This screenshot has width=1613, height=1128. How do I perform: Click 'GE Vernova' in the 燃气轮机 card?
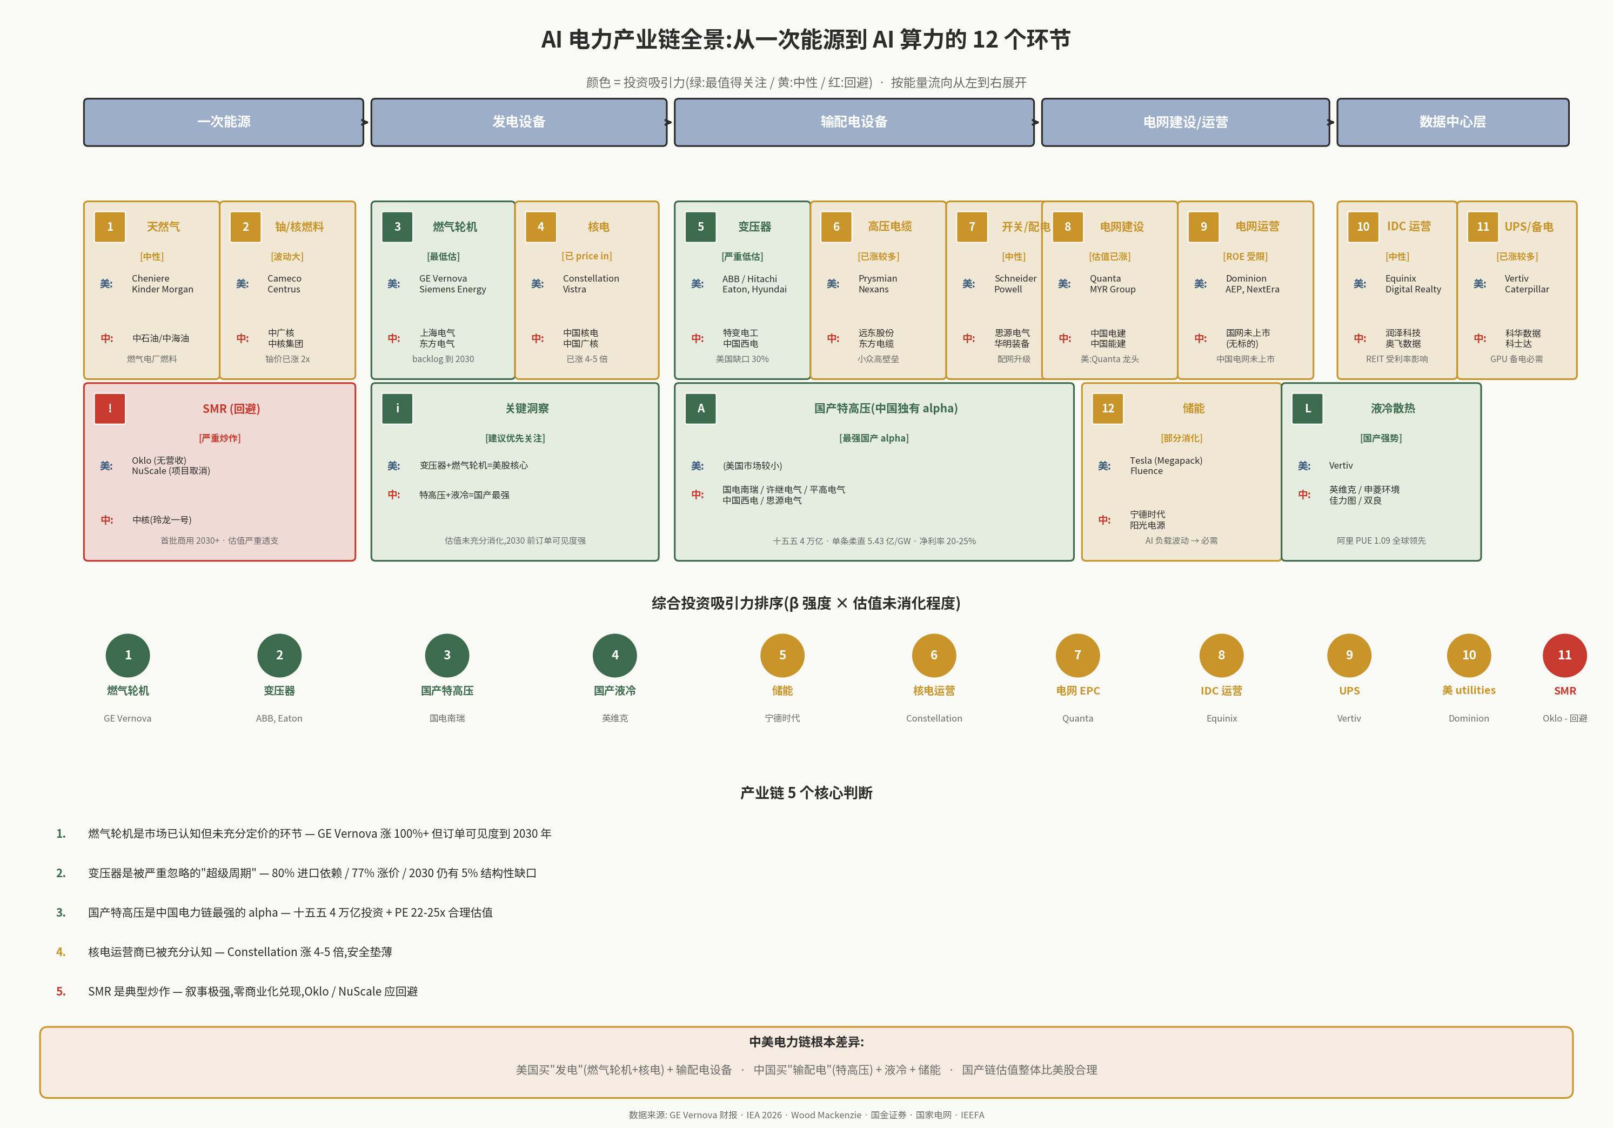pos(443,278)
